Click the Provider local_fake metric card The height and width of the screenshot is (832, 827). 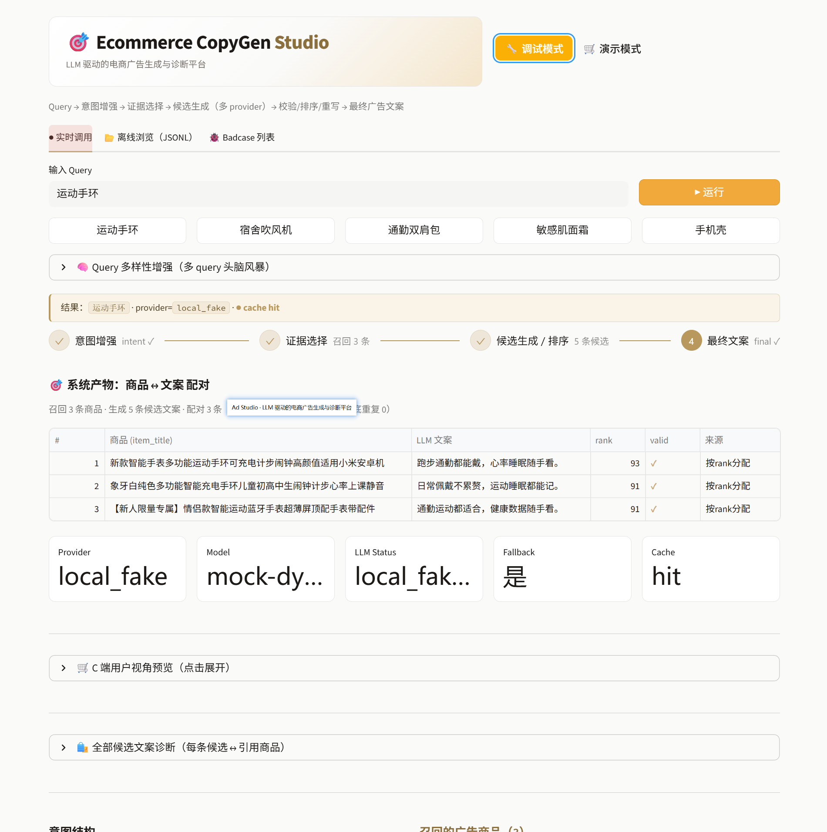118,569
